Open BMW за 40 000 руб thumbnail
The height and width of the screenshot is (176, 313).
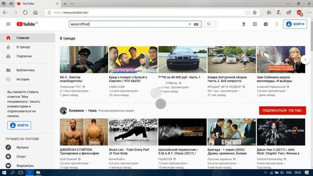[x=182, y=60]
